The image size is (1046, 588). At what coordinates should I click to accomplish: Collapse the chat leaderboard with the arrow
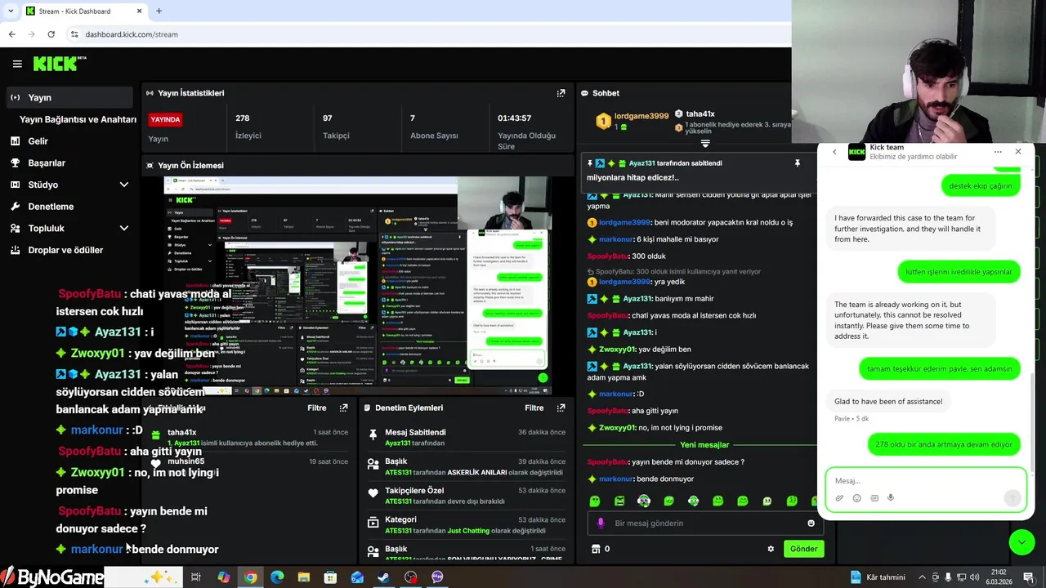(705, 144)
